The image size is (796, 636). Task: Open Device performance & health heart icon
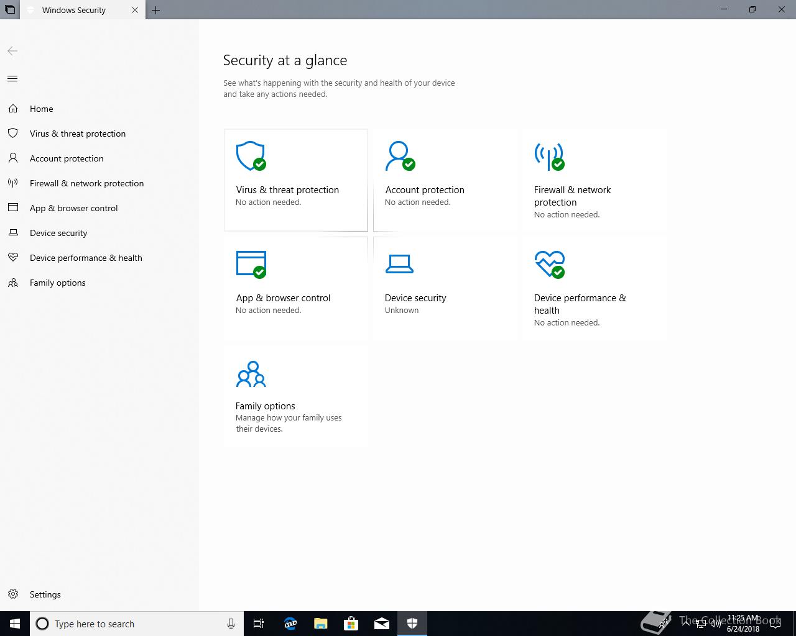(549, 264)
